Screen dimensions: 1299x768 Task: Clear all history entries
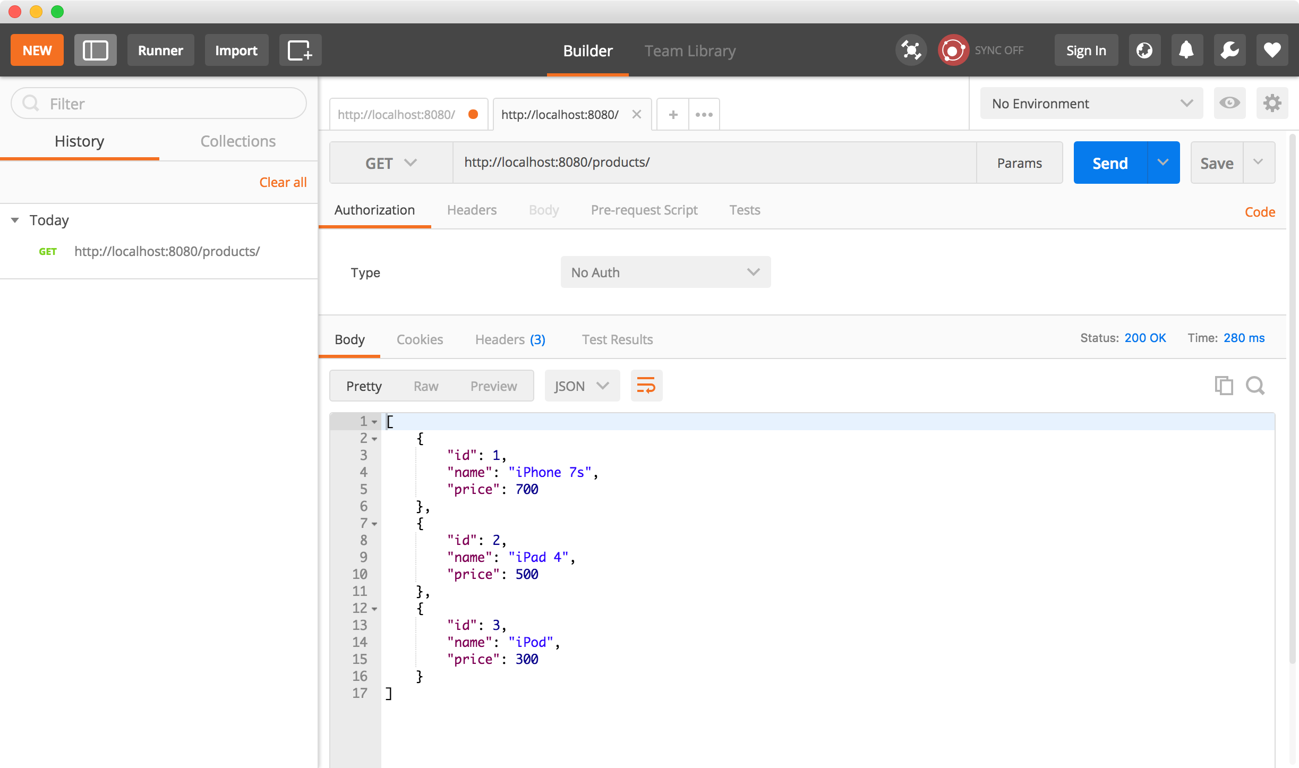pyautogui.click(x=283, y=182)
